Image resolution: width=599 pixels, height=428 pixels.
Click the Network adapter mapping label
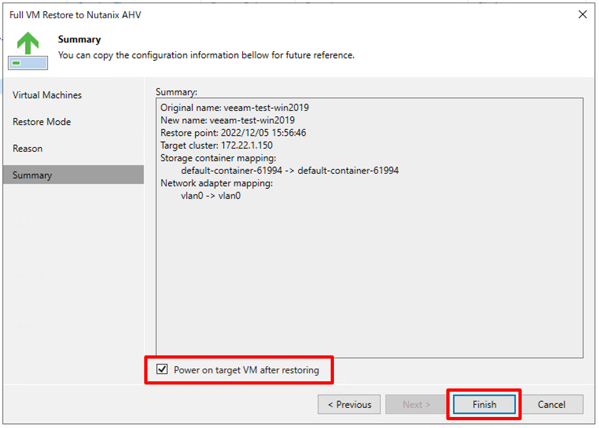[x=216, y=183]
